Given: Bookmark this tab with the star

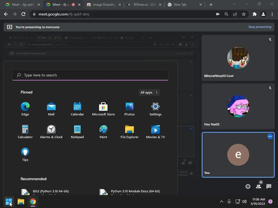Looking at the screenshot, I should point(244,14).
